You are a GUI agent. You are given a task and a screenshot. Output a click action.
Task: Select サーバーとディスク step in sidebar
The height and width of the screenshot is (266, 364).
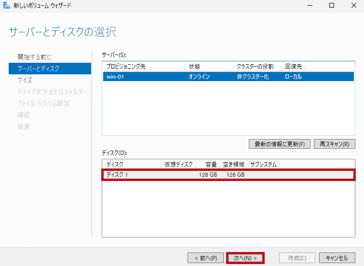click(39, 69)
